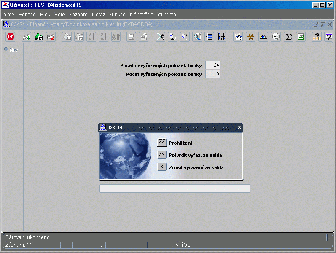Click the green Excel export icon
This screenshot has width=336, height=253.
[x=301, y=37]
